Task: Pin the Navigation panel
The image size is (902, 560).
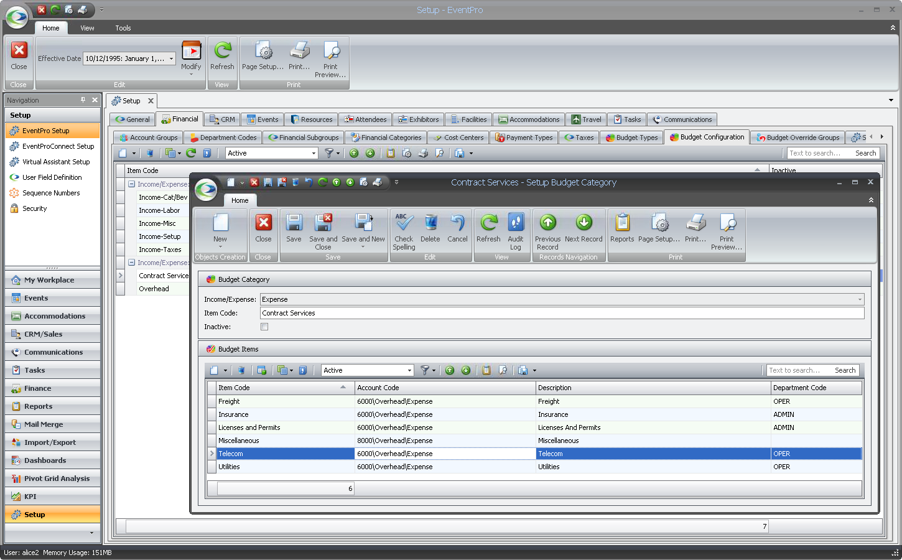Action: (x=83, y=100)
